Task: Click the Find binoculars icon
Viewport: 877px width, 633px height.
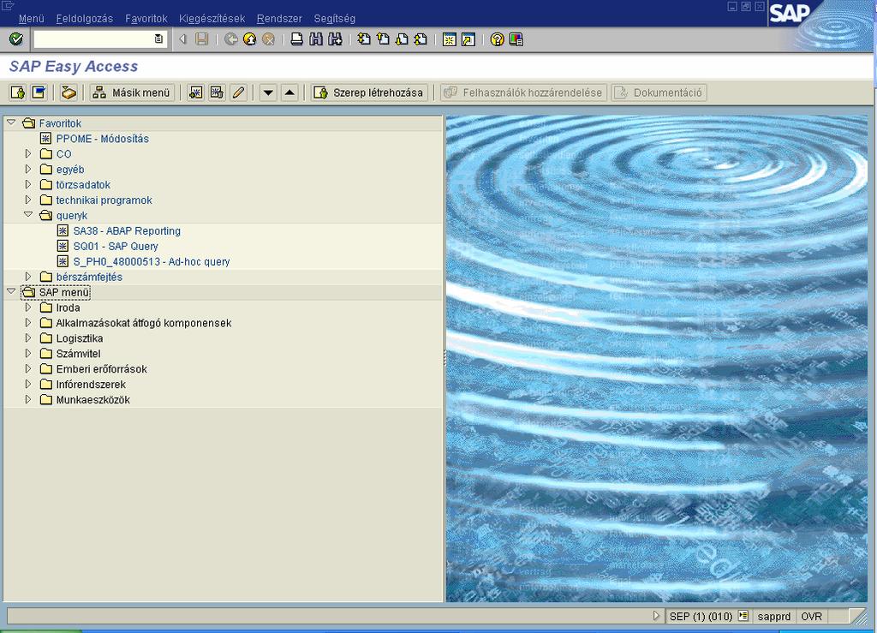Action: [x=316, y=39]
